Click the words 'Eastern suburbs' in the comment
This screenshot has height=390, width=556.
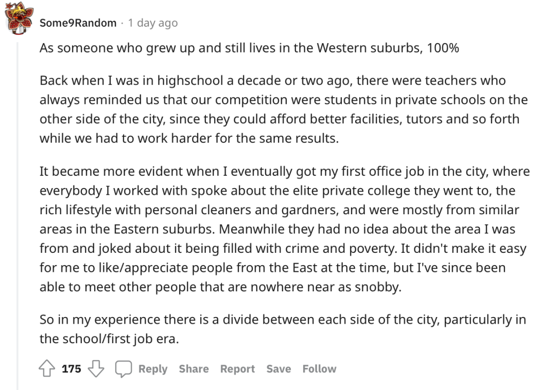tap(164, 229)
